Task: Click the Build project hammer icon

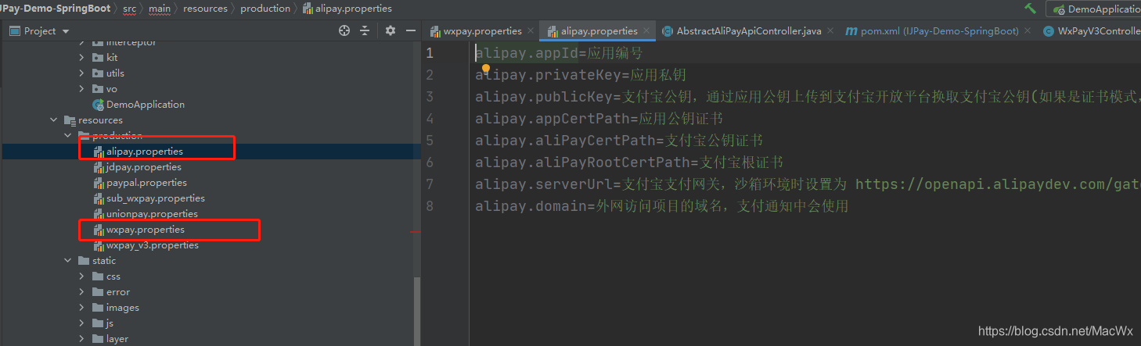Action: 1030,9
